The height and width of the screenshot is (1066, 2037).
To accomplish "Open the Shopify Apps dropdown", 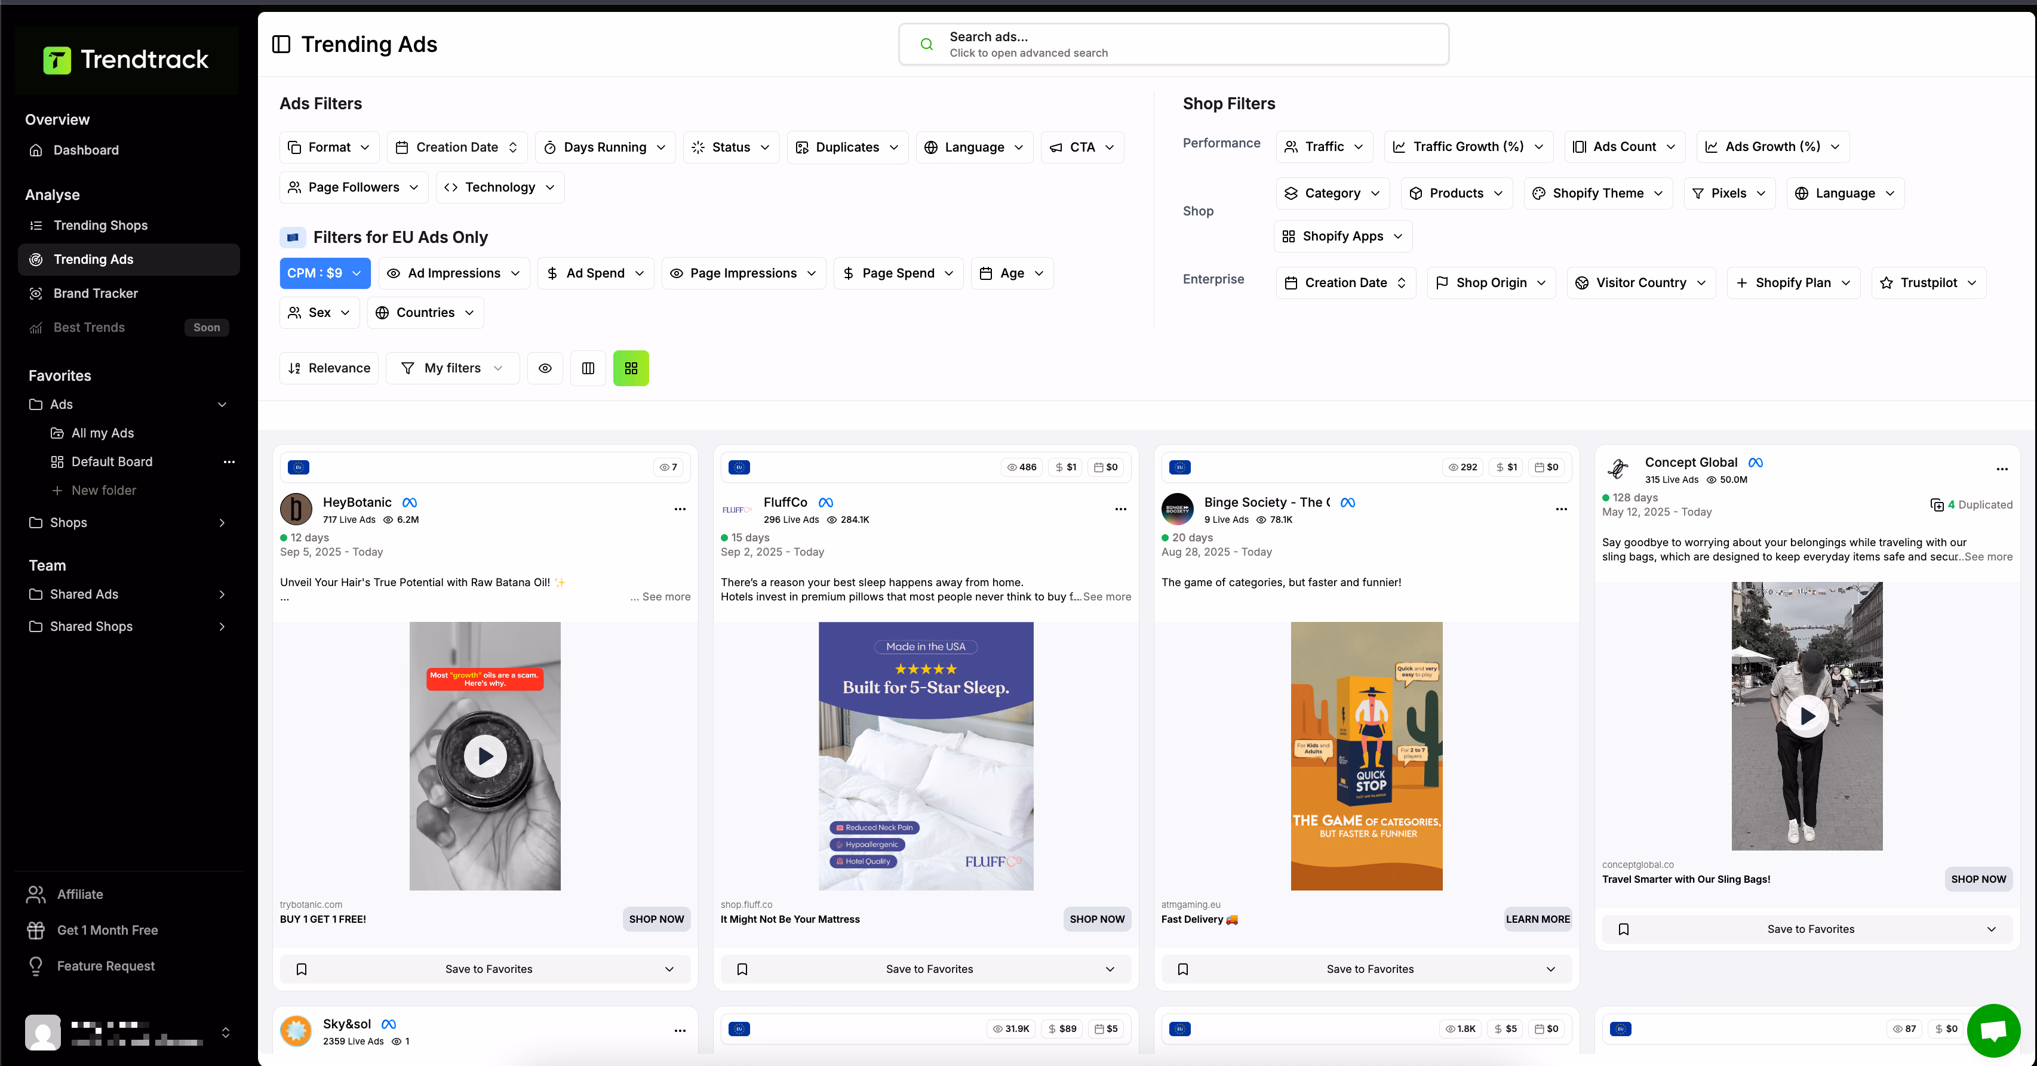I will pos(1342,236).
